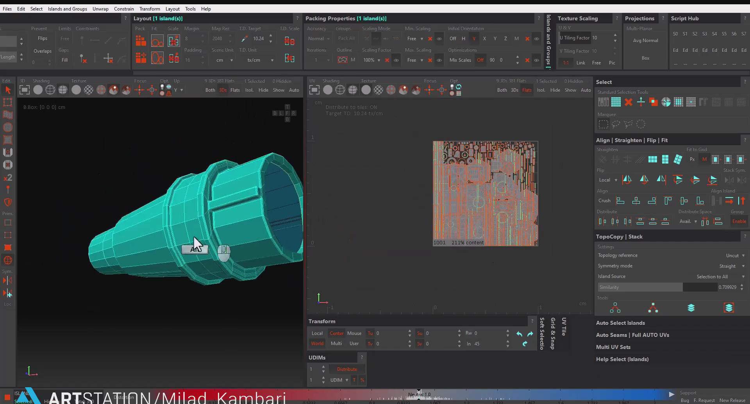Click the first Pack icon in Layout panel
The image size is (750, 404).
coord(141,40)
